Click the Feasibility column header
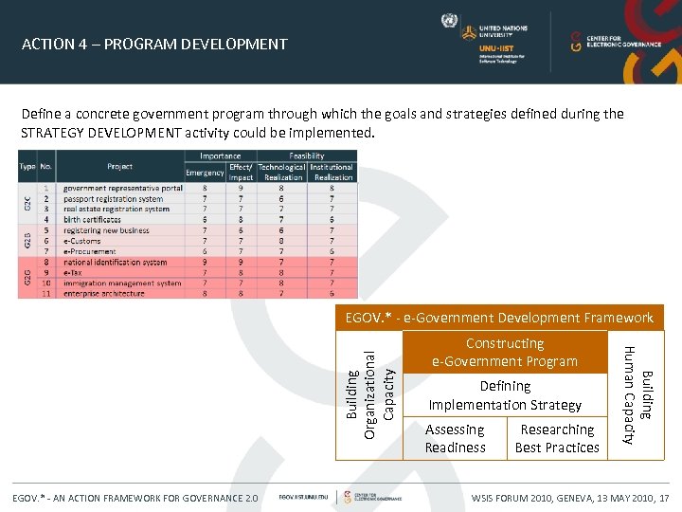Image resolution: width=682 pixels, height=512 pixels. click(307, 155)
